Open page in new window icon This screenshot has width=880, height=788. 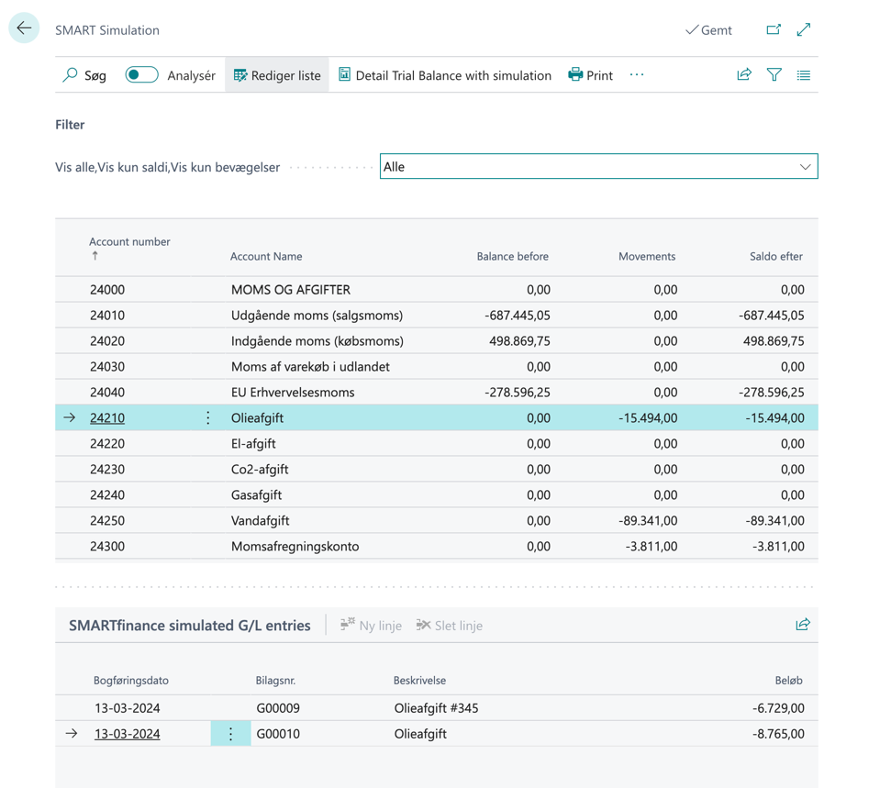point(774,29)
